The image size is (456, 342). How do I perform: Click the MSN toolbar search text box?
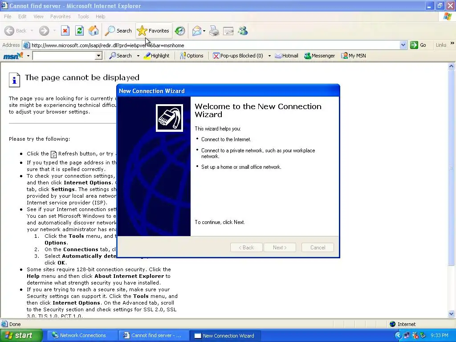[64, 56]
